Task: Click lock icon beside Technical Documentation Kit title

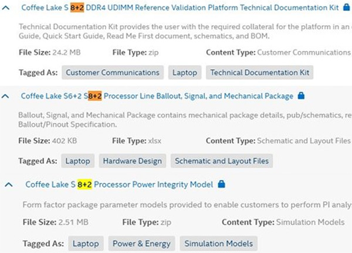Action: pyautogui.click(x=346, y=7)
